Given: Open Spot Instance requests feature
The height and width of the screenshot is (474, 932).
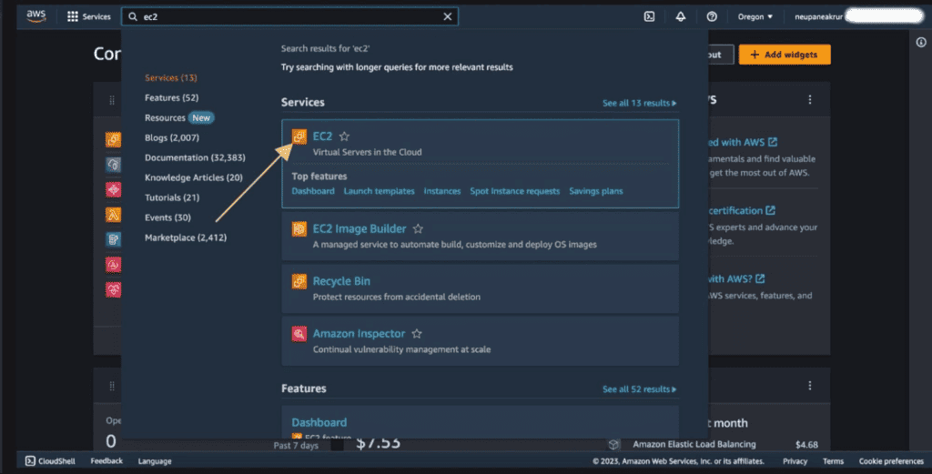Looking at the screenshot, I should (x=515, y=191).
